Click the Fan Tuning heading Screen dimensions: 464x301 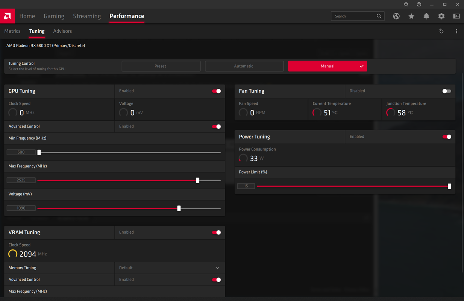tap(252, 91)
